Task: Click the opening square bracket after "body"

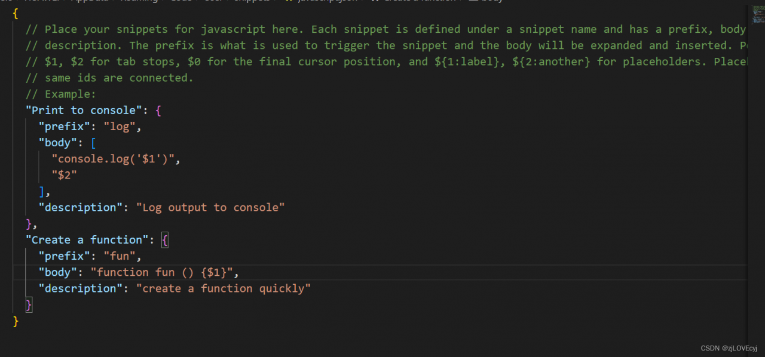Action: 94,143
